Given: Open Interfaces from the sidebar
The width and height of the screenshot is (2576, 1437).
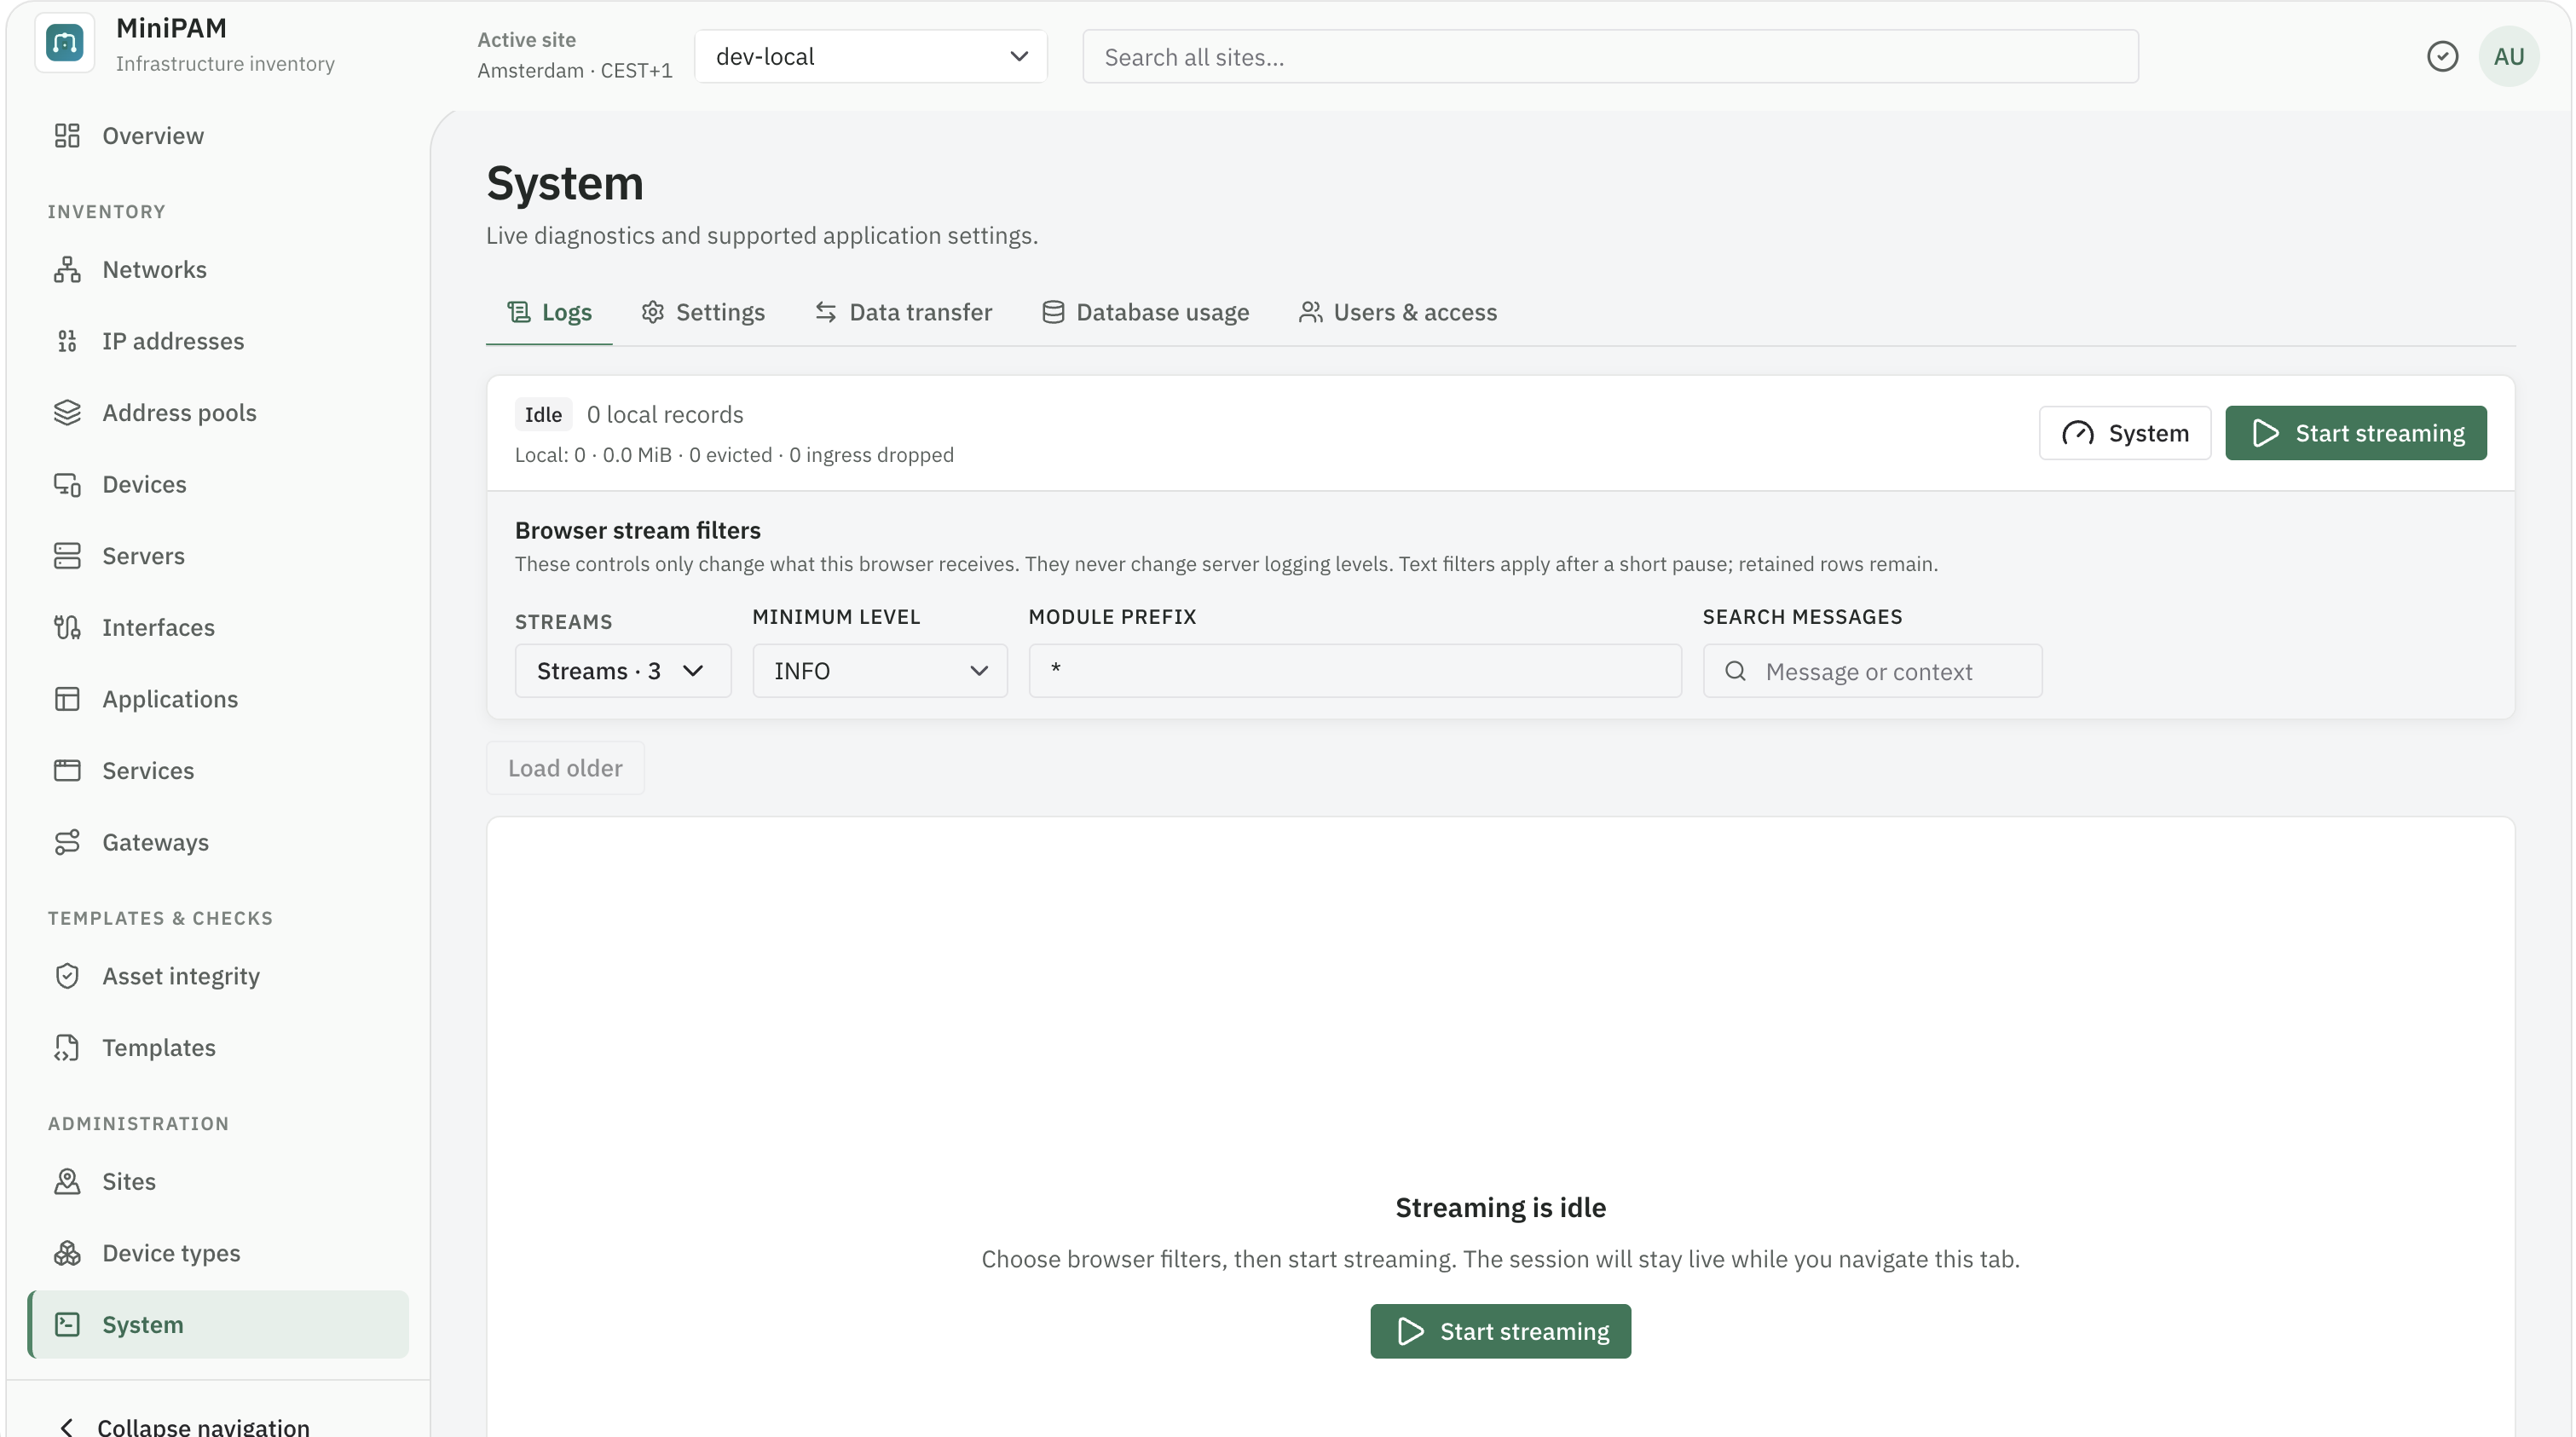Looking at the screenshot, I should [x=218, y=628].
